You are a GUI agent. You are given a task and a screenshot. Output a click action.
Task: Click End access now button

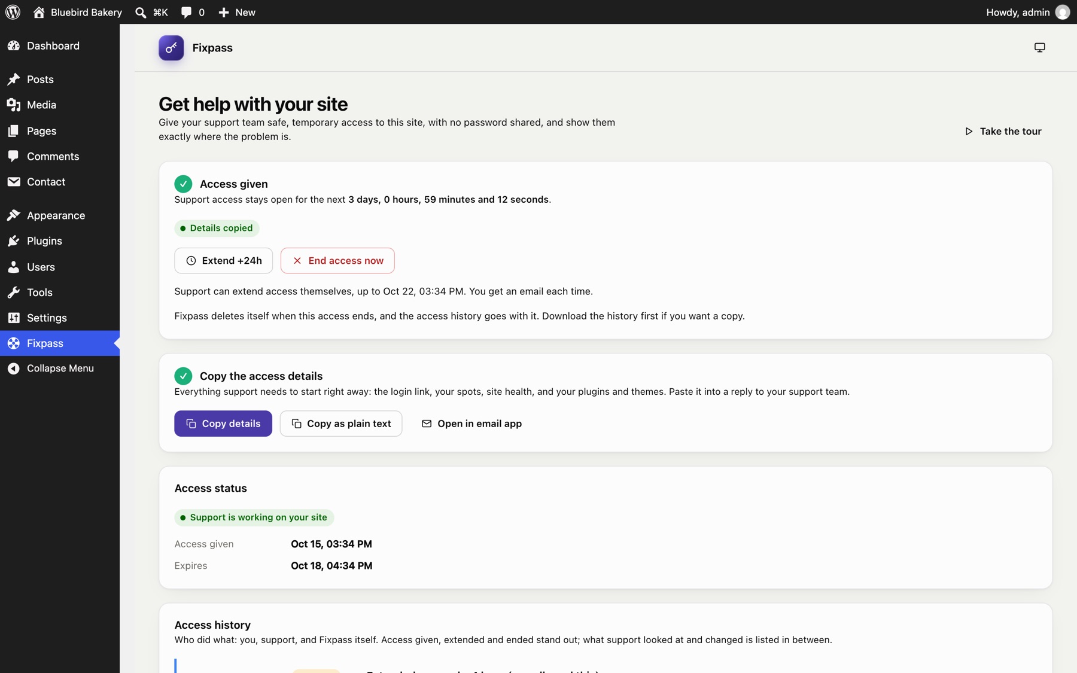click(x=337, y=261)
